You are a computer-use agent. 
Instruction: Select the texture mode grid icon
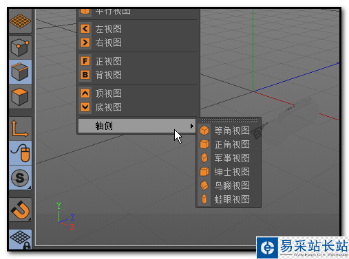[20, 21]
